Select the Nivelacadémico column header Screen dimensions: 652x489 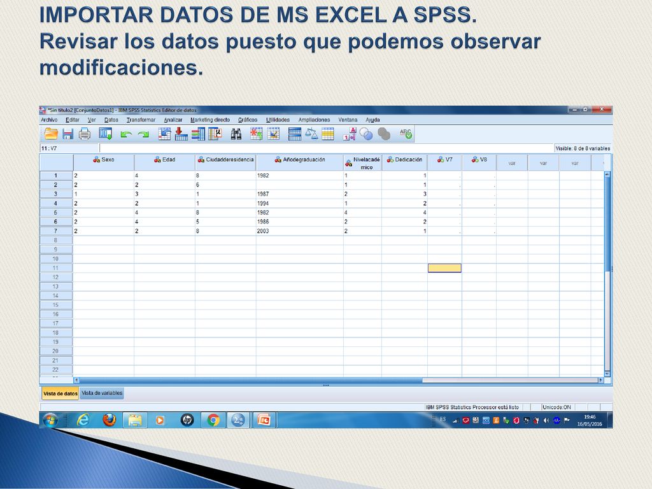pyautogui.click(x=362, y=163)
